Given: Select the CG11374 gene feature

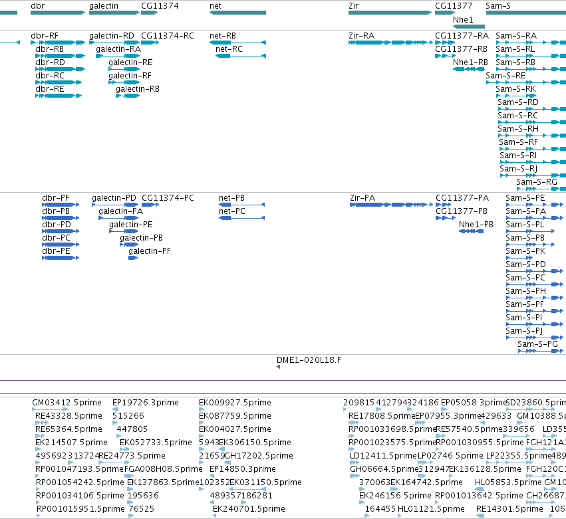Looking at the screenshot, I should coord(149,13).
